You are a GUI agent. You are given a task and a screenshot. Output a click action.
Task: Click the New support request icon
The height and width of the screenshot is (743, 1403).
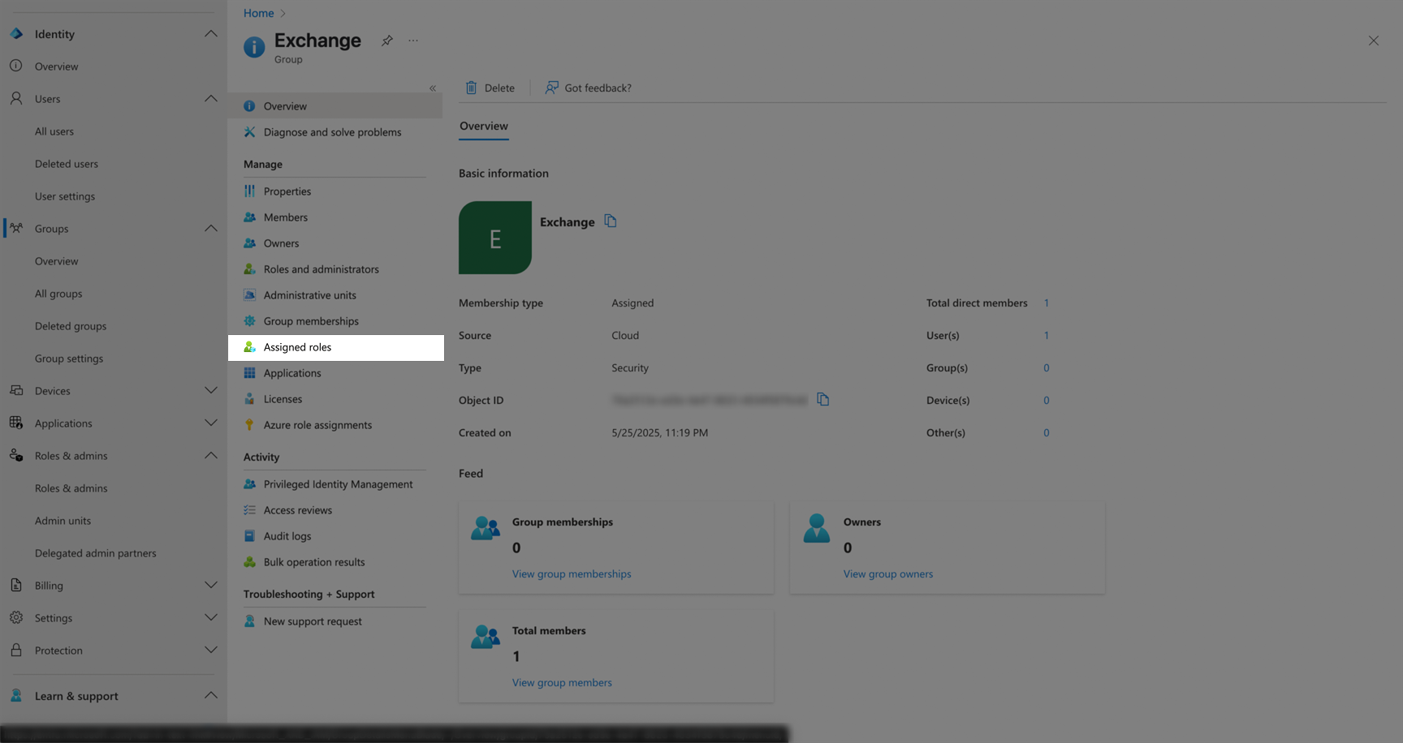pos(249,621)
